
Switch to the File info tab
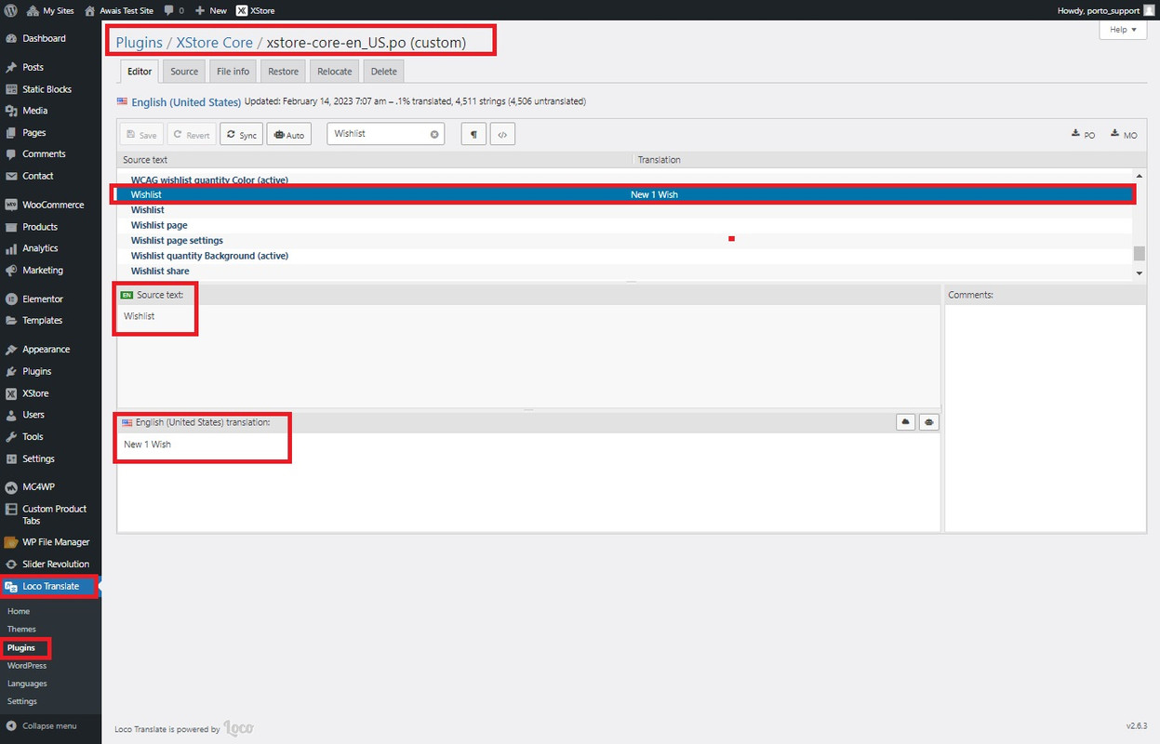pyautogui.click(x=233, y=72)
